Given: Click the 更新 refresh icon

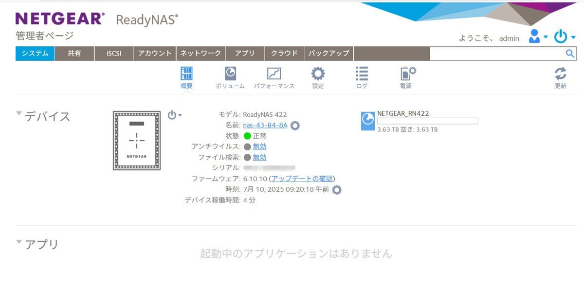Looking at the screenshot, I should coord(561,74).
